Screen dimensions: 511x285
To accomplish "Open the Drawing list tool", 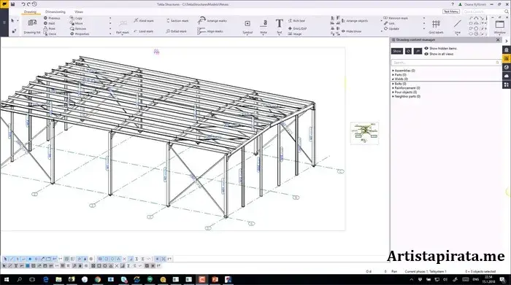I will click(x=32, y=26).
